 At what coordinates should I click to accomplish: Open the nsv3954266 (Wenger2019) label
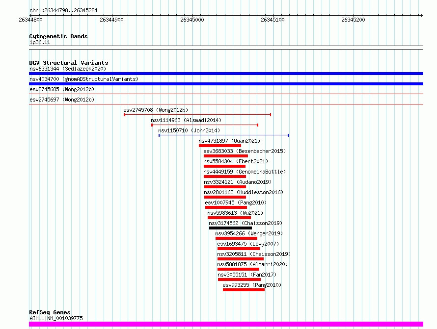(x=249, y=233)
